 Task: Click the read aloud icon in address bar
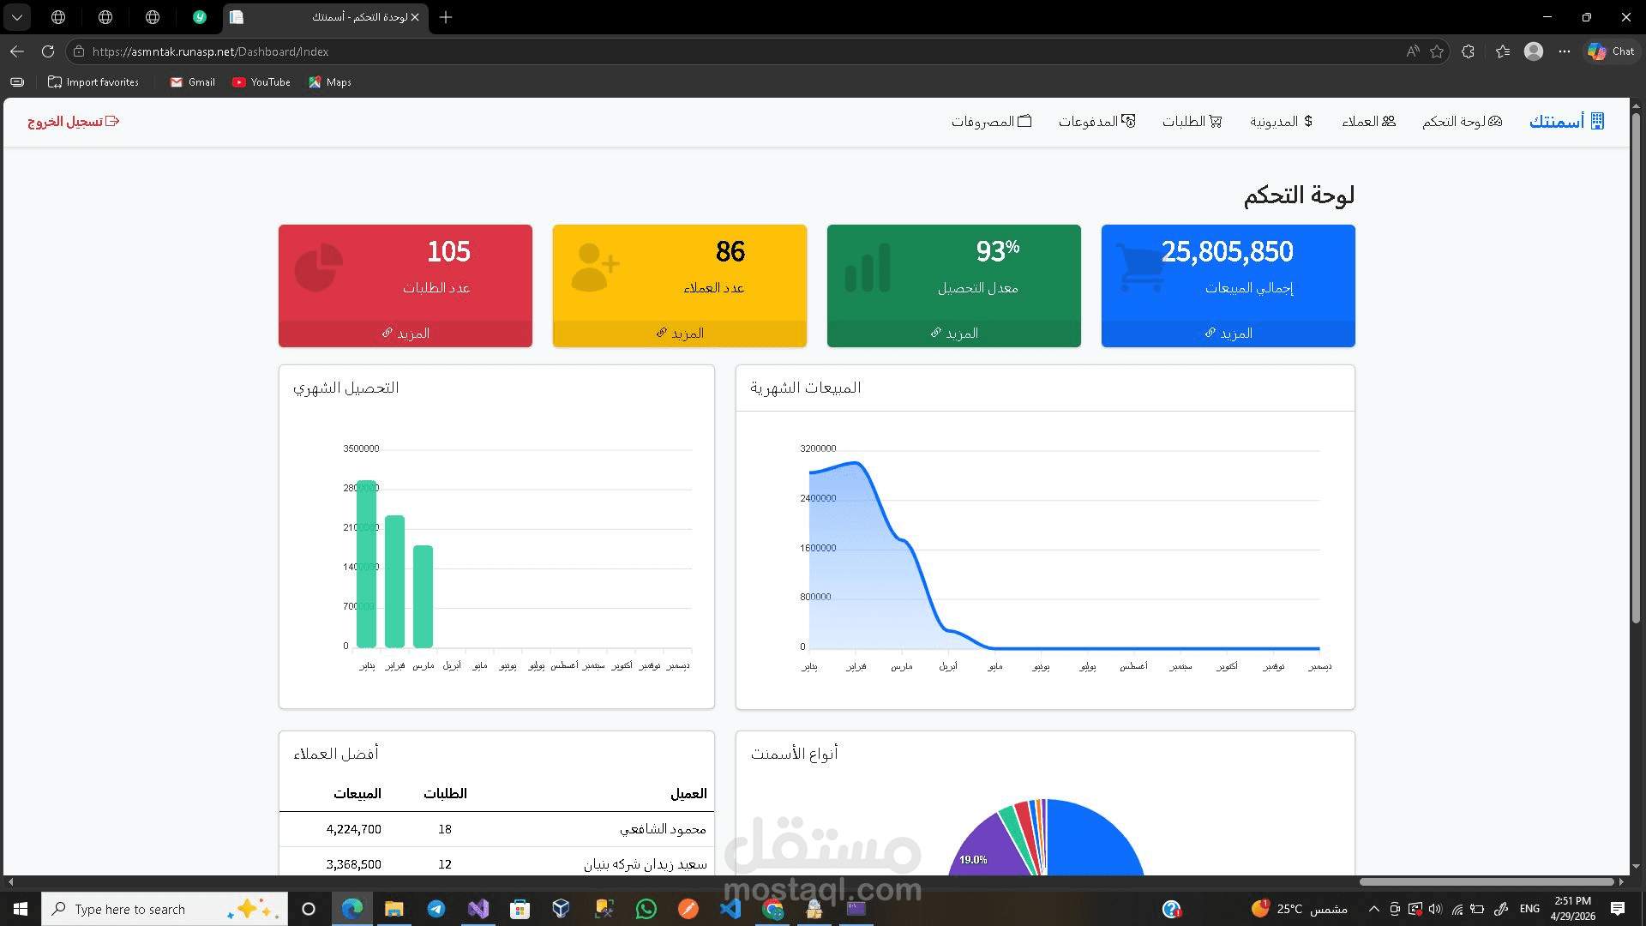point(1412,51)
